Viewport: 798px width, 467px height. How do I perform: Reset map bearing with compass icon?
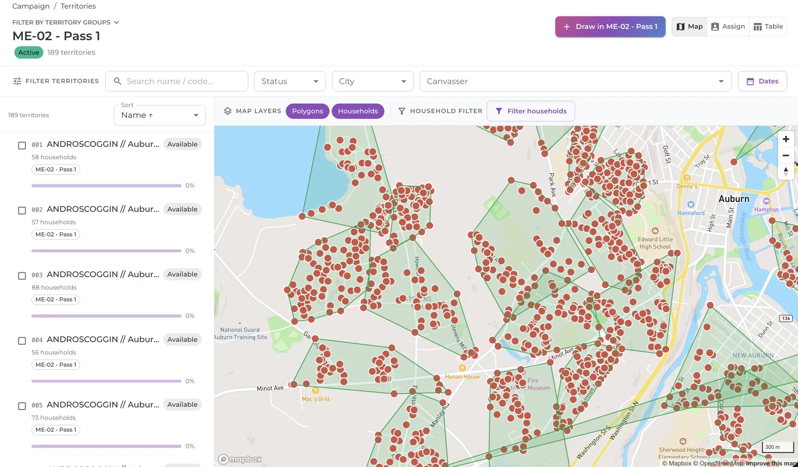click(x=786, y=171)
